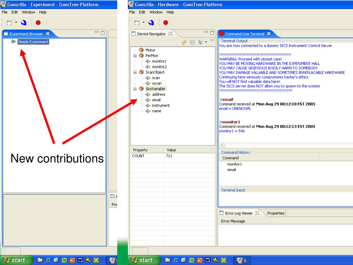The width and height of the screenshot is (353, 265).
Task: Close the Command Line Terminal view
Action: [x=269, y=33]
